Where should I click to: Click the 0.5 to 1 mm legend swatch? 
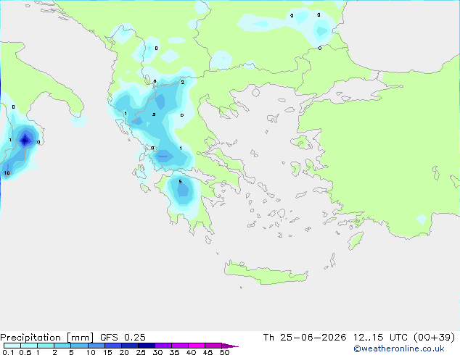point(29,346)
